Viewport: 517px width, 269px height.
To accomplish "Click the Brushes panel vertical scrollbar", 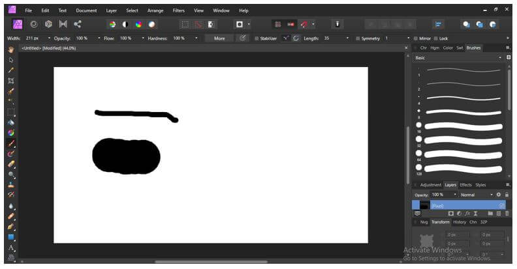I will coord(509,90).
